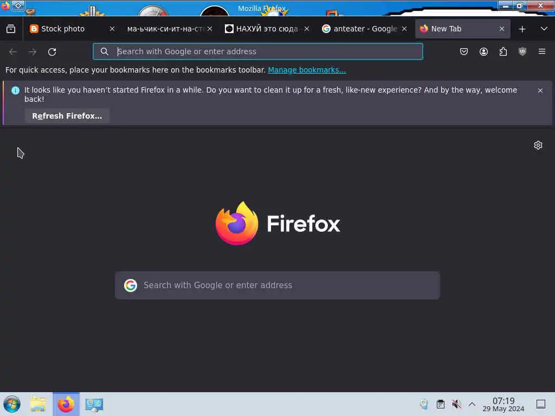
Task: Click the tray icon left of the clipboard
Action: pos(424,404)
